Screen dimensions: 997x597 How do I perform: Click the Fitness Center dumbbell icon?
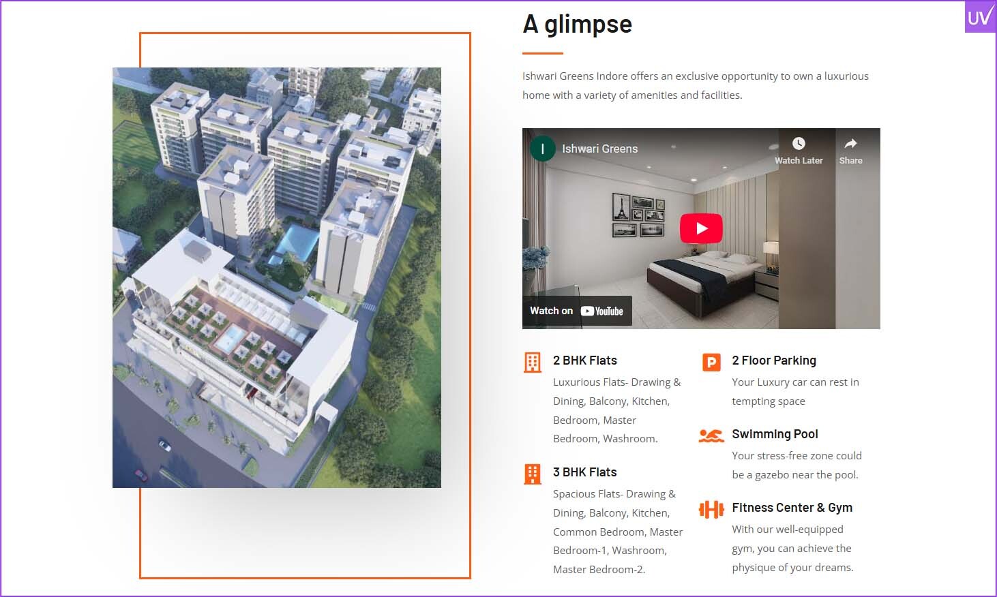tap(711, 509)
